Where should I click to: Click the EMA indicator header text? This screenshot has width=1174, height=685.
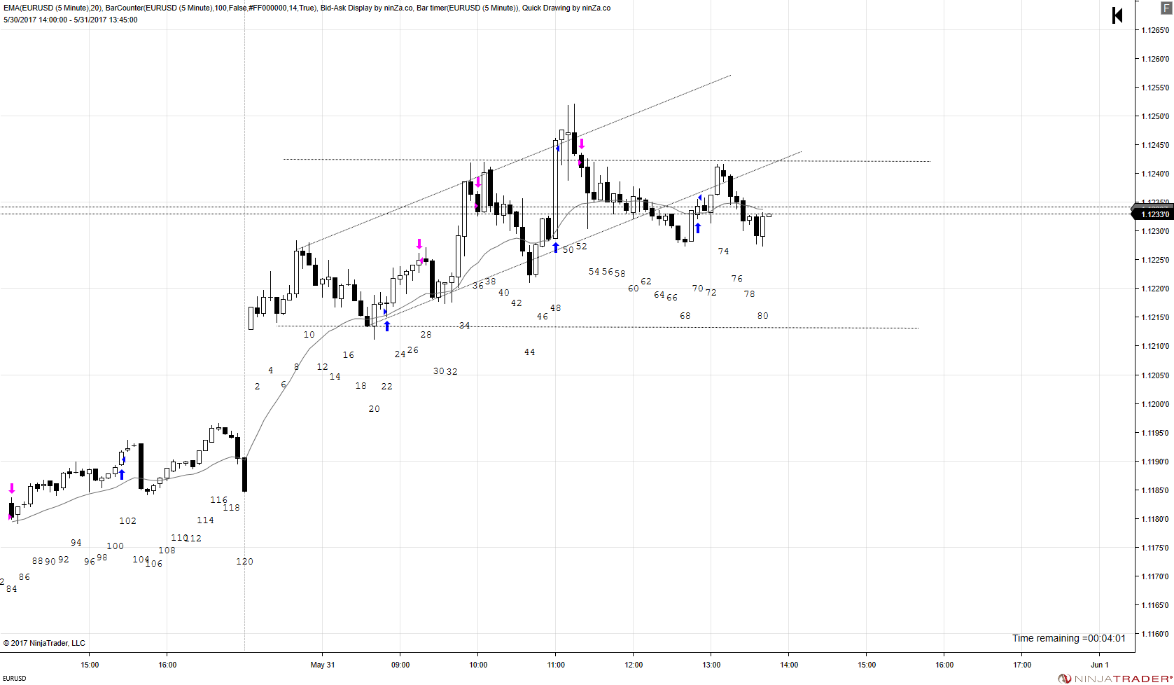[53, 8]
